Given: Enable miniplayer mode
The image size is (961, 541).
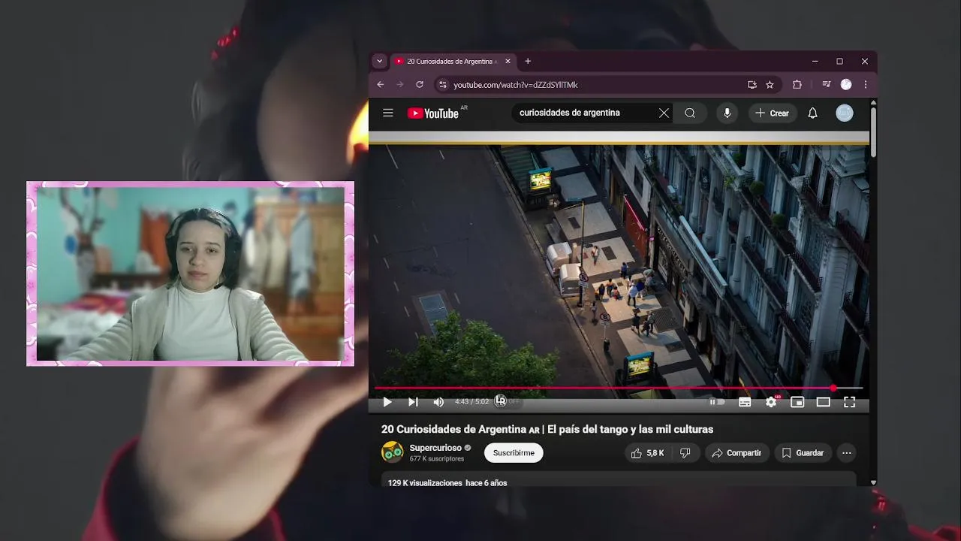Looking at the screenshot, I should point(797,402).
